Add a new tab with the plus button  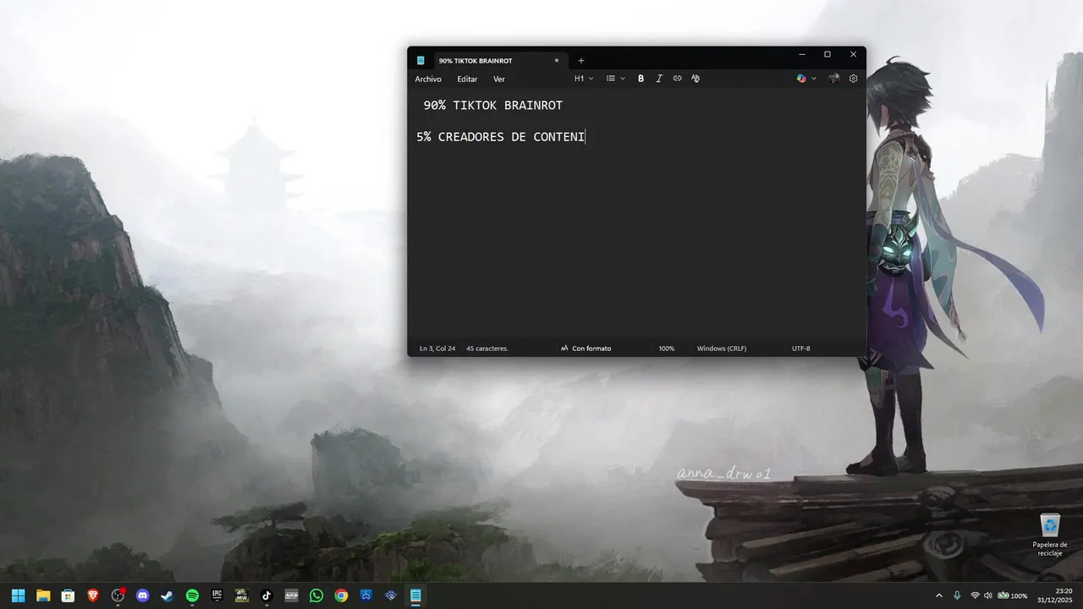580,61
